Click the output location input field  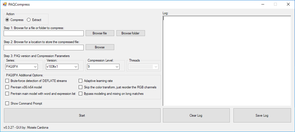pos(44,47)
